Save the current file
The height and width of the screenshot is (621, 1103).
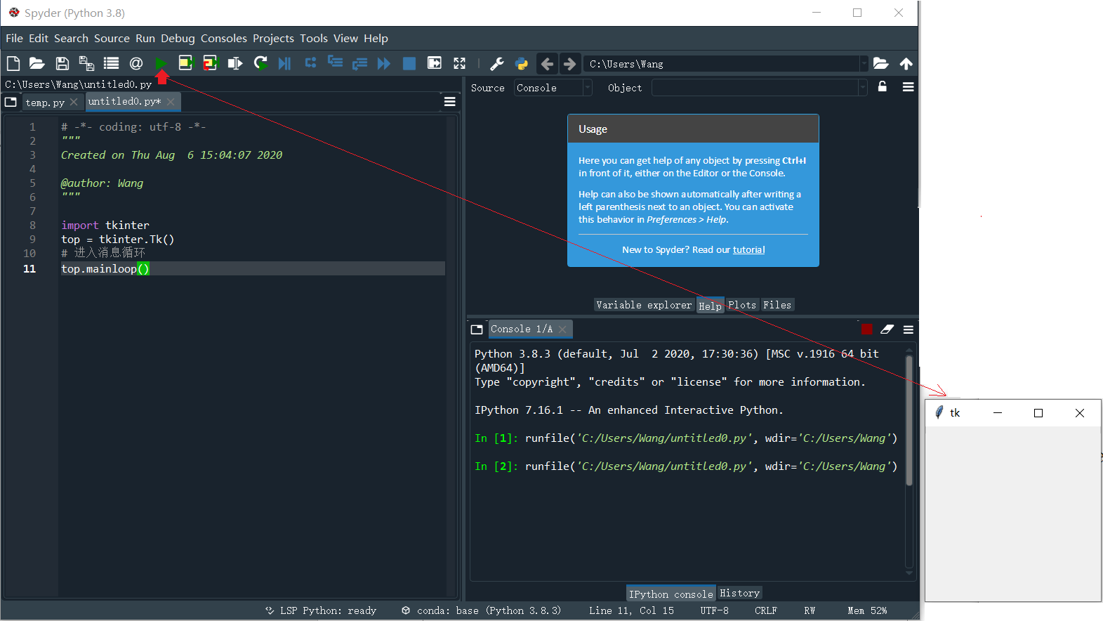tap(62, 63)
